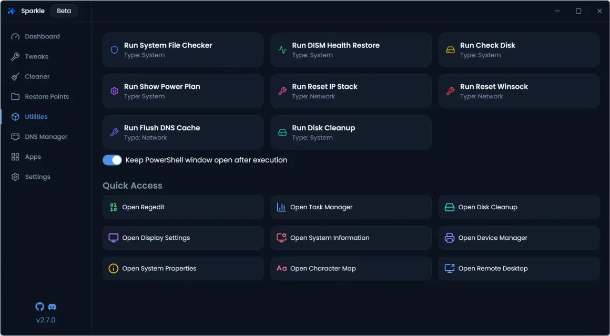This screenshot has height=336, width=610.
Task: Click the Beta badge in title bar
Action: [x=64, y=11]
